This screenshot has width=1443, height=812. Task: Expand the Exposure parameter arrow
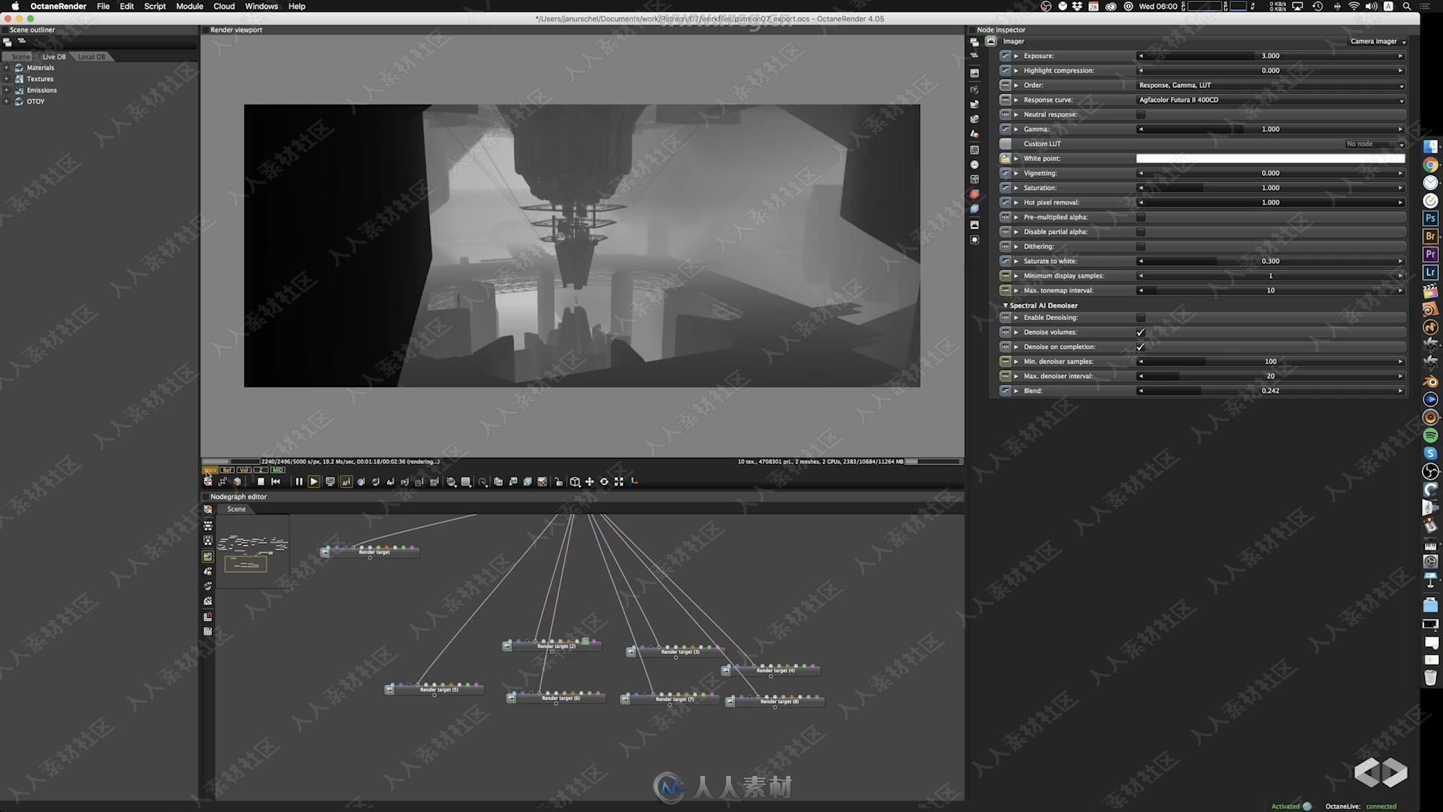click(x=1016, y=56)
